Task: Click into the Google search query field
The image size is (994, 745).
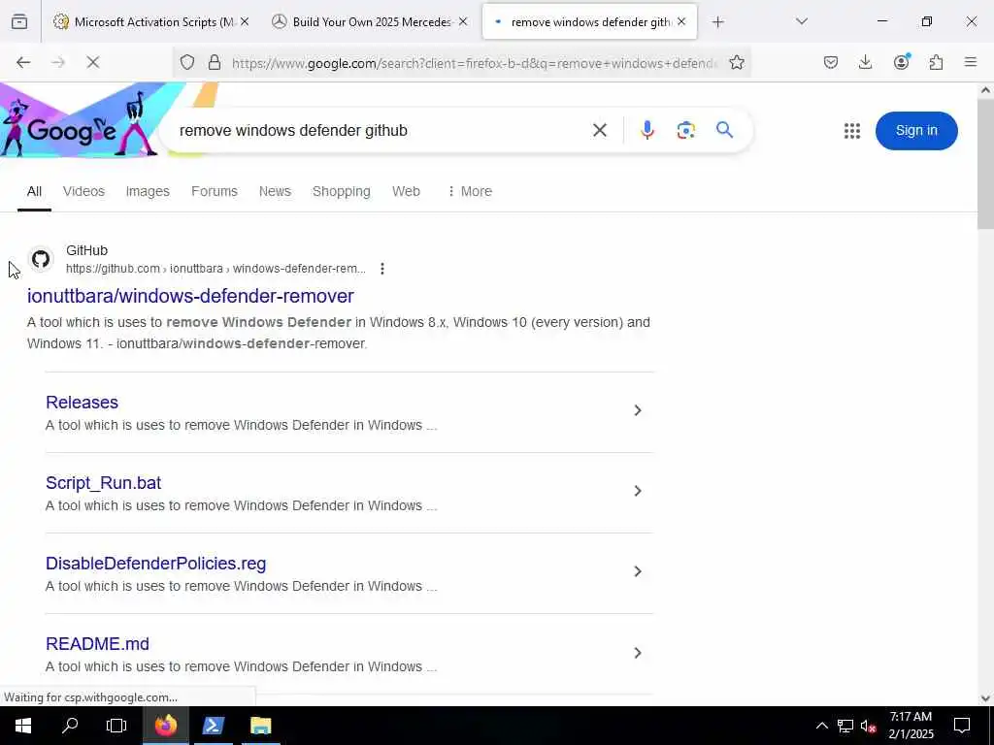Action: click(381, 131)
